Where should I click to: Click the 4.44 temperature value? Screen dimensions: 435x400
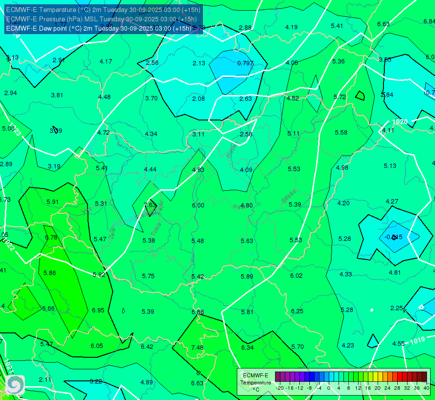150,169
